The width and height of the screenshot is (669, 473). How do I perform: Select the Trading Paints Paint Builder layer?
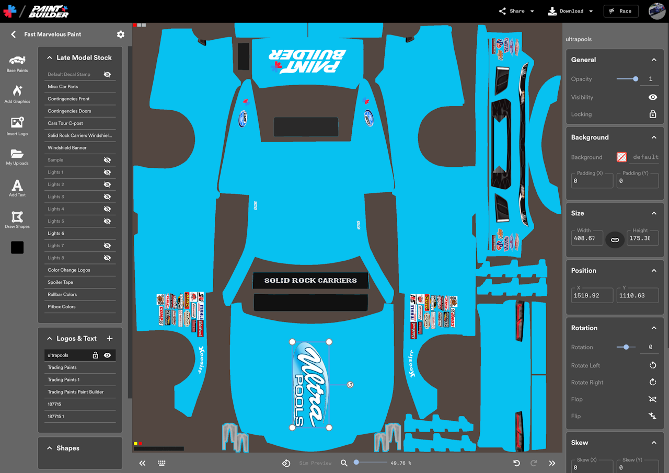(76, 392)
